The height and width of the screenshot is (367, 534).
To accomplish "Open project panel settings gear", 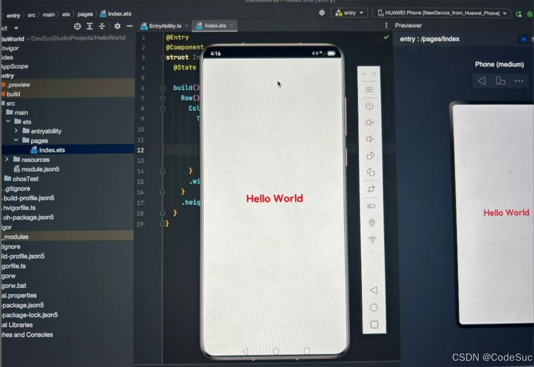I will pyautogui.click(x=117, y=26).
